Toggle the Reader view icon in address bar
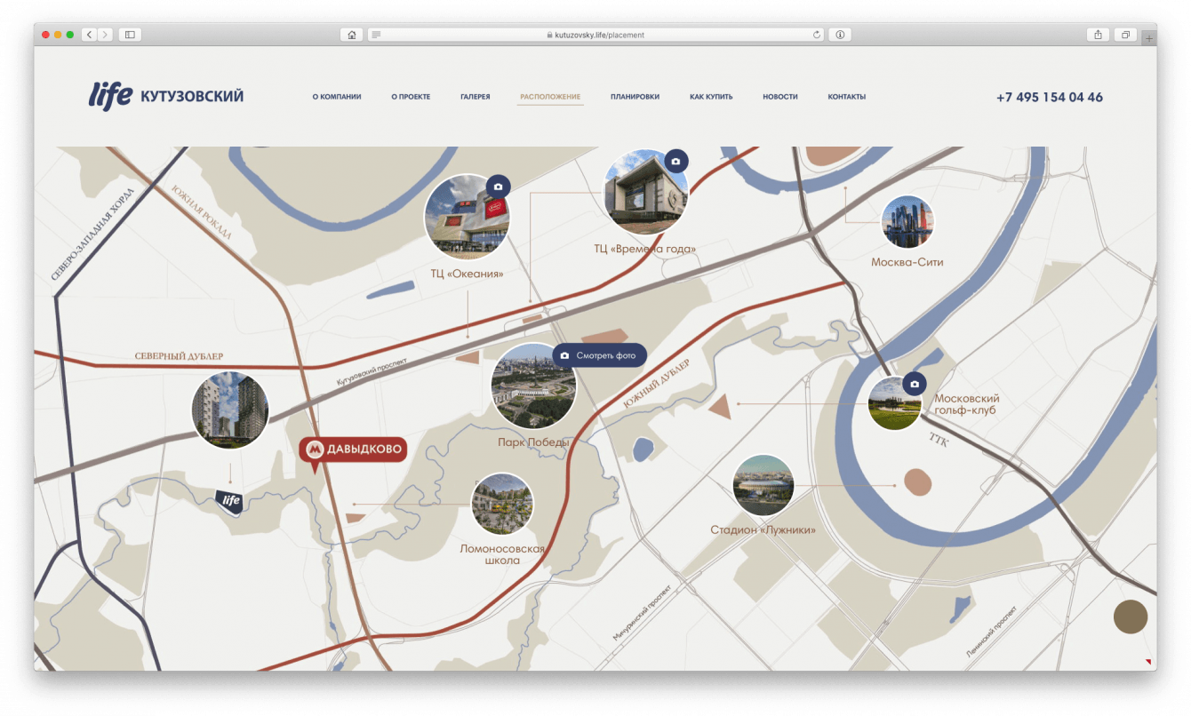Screen dimensions: 1191x716 pos(377,35)
